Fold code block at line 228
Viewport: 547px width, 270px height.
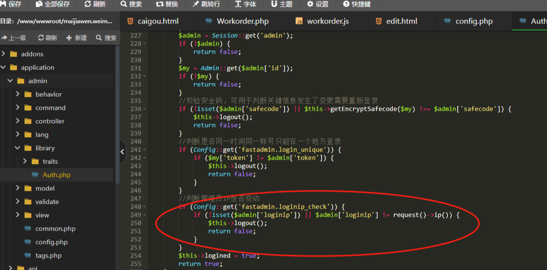144,44
